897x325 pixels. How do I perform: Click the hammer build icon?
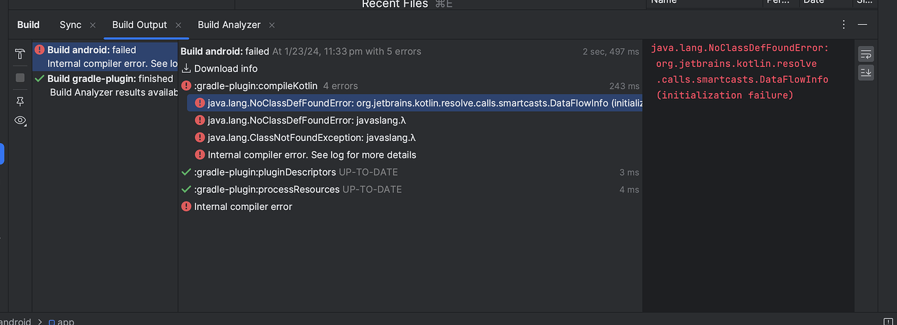(20, 55)
